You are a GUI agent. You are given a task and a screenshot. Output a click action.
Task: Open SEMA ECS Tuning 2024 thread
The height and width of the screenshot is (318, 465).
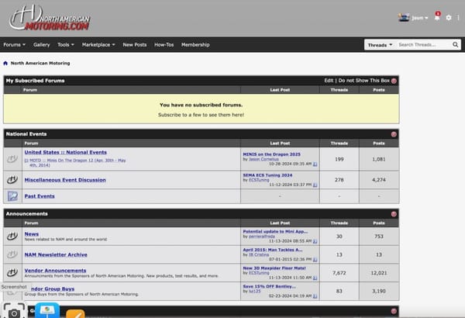pyautogui.click(x=267, y=175)
